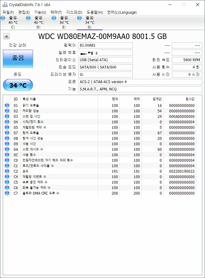This screenshot has width=205, height=278.
Task: Open the 도움말(H) menu
Action: 95,12
